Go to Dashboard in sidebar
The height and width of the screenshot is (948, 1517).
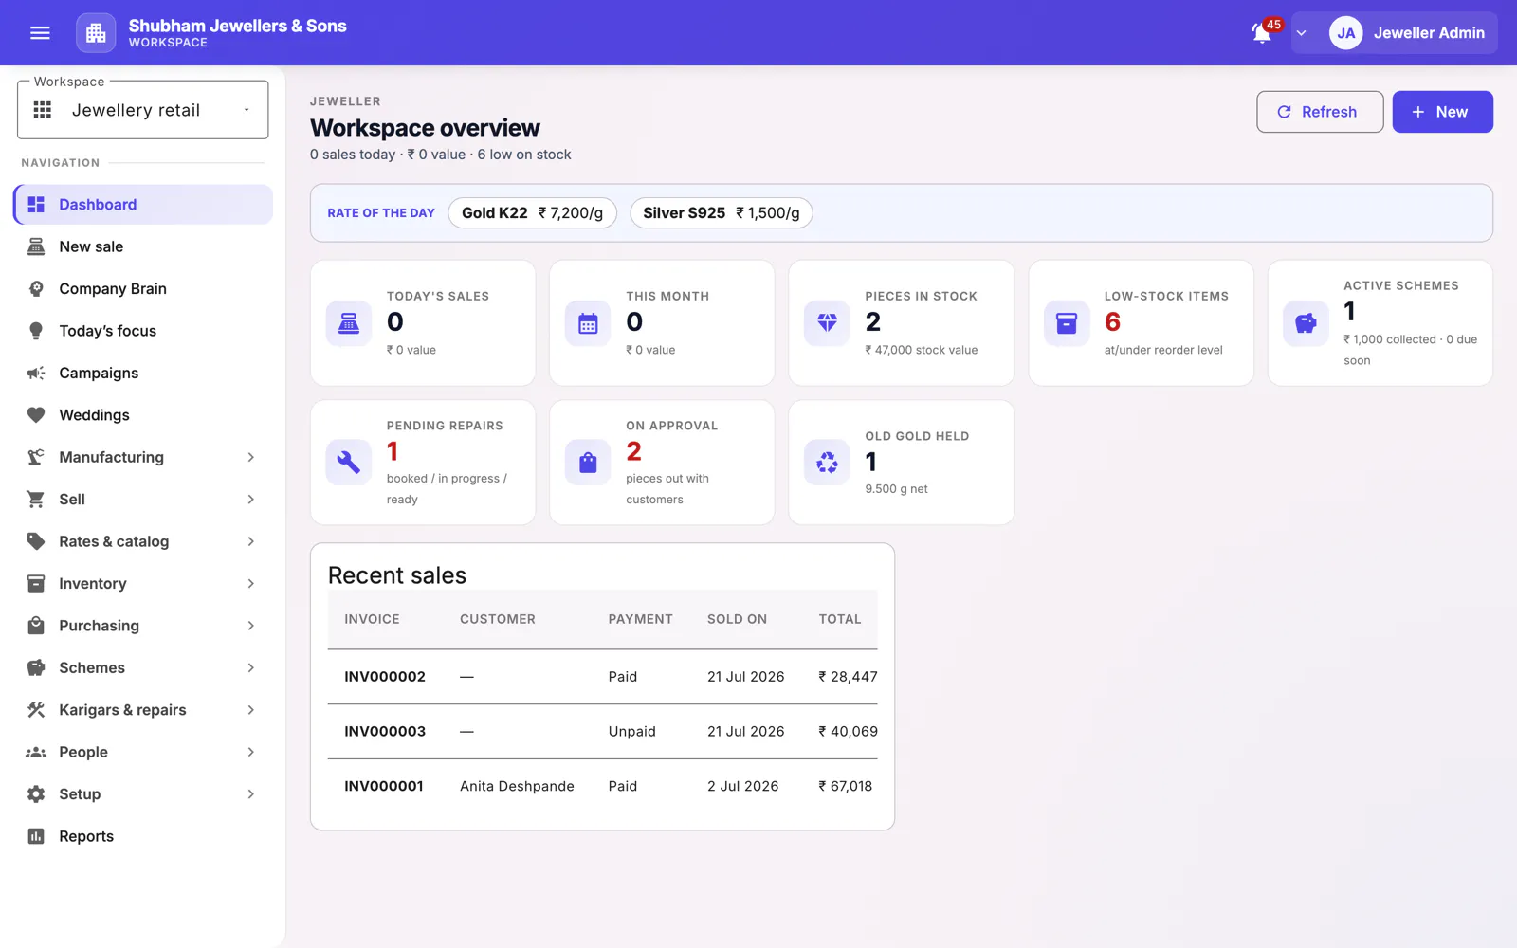click(x=143, y=205)
